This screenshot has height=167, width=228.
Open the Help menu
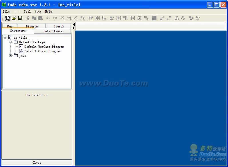[48, 11]
